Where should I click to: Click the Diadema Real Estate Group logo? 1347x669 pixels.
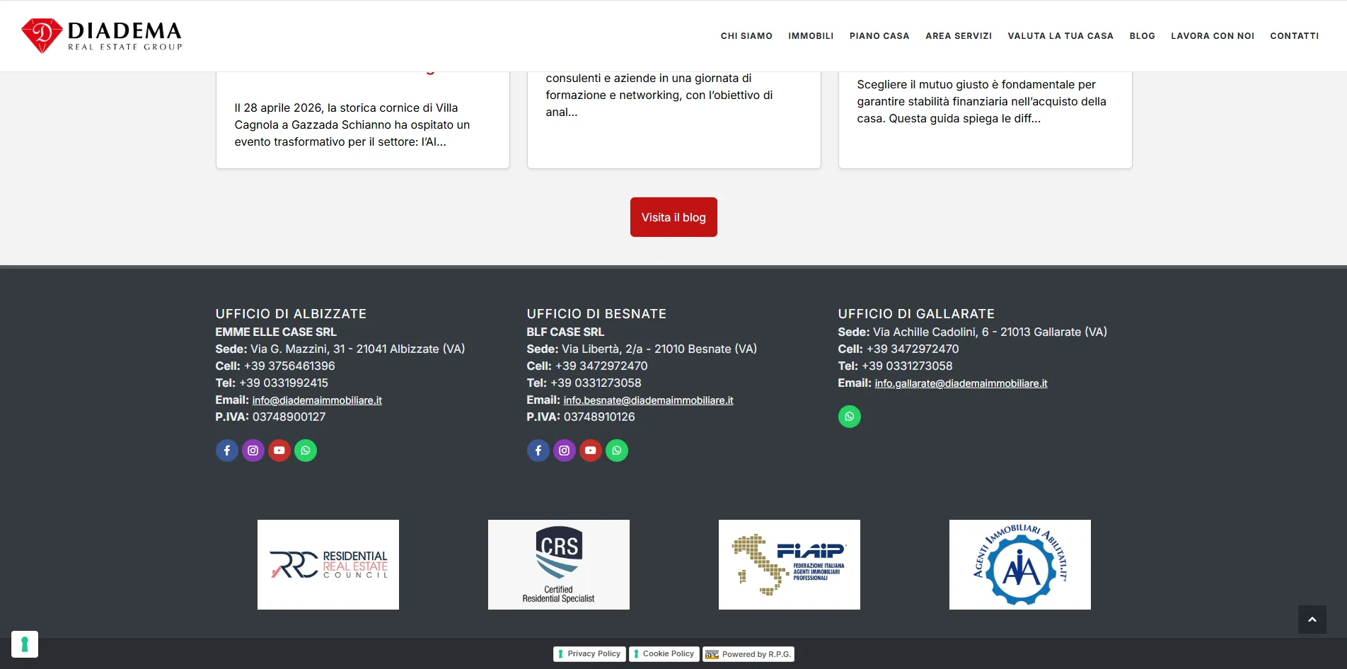(x=102, y=35)
